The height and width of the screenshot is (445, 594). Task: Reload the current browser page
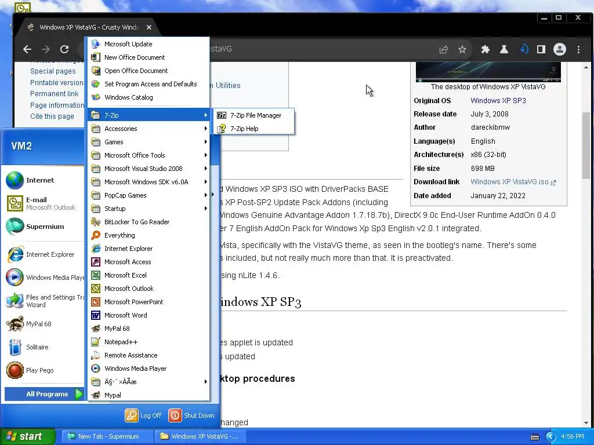tap(64, 49)
